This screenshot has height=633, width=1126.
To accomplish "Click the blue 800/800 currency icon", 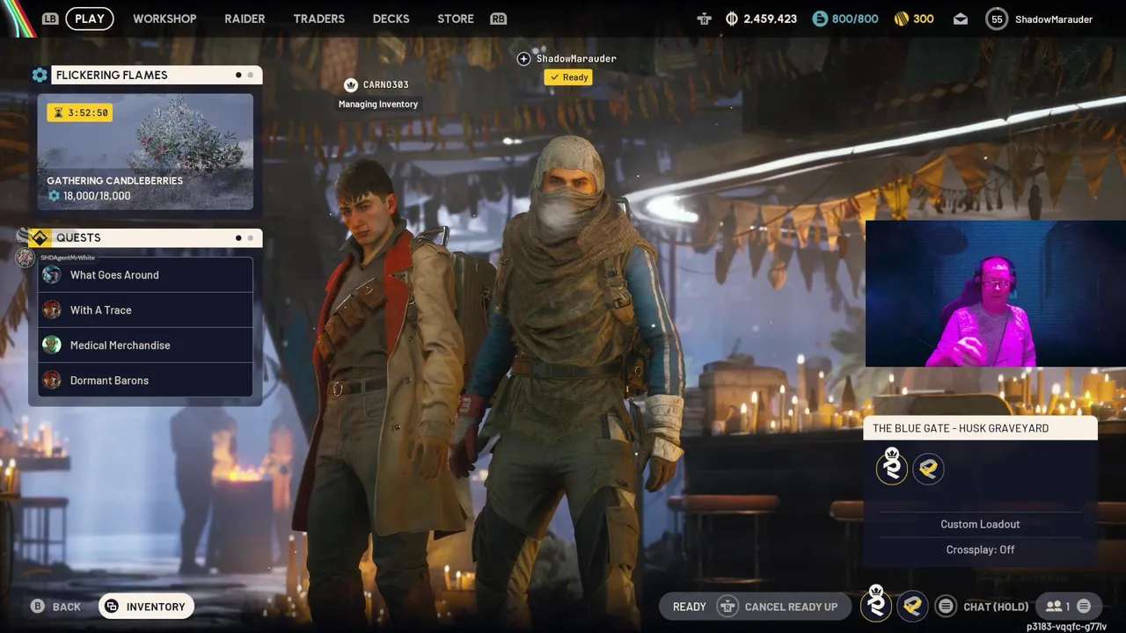I will (x=820, y=18).
